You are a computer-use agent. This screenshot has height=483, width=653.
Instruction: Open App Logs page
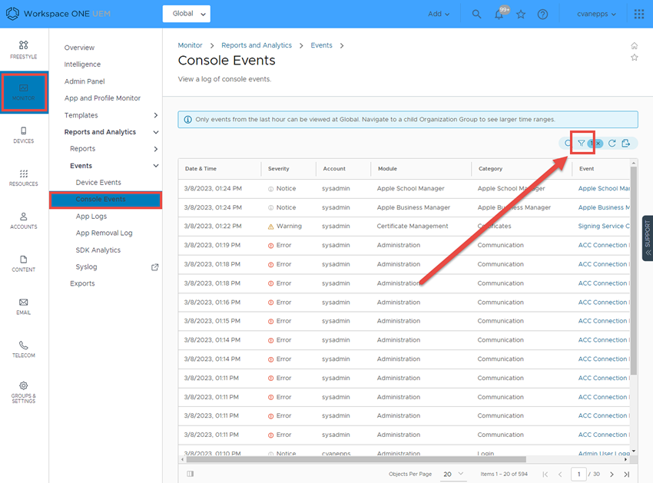tap(91, 217)
